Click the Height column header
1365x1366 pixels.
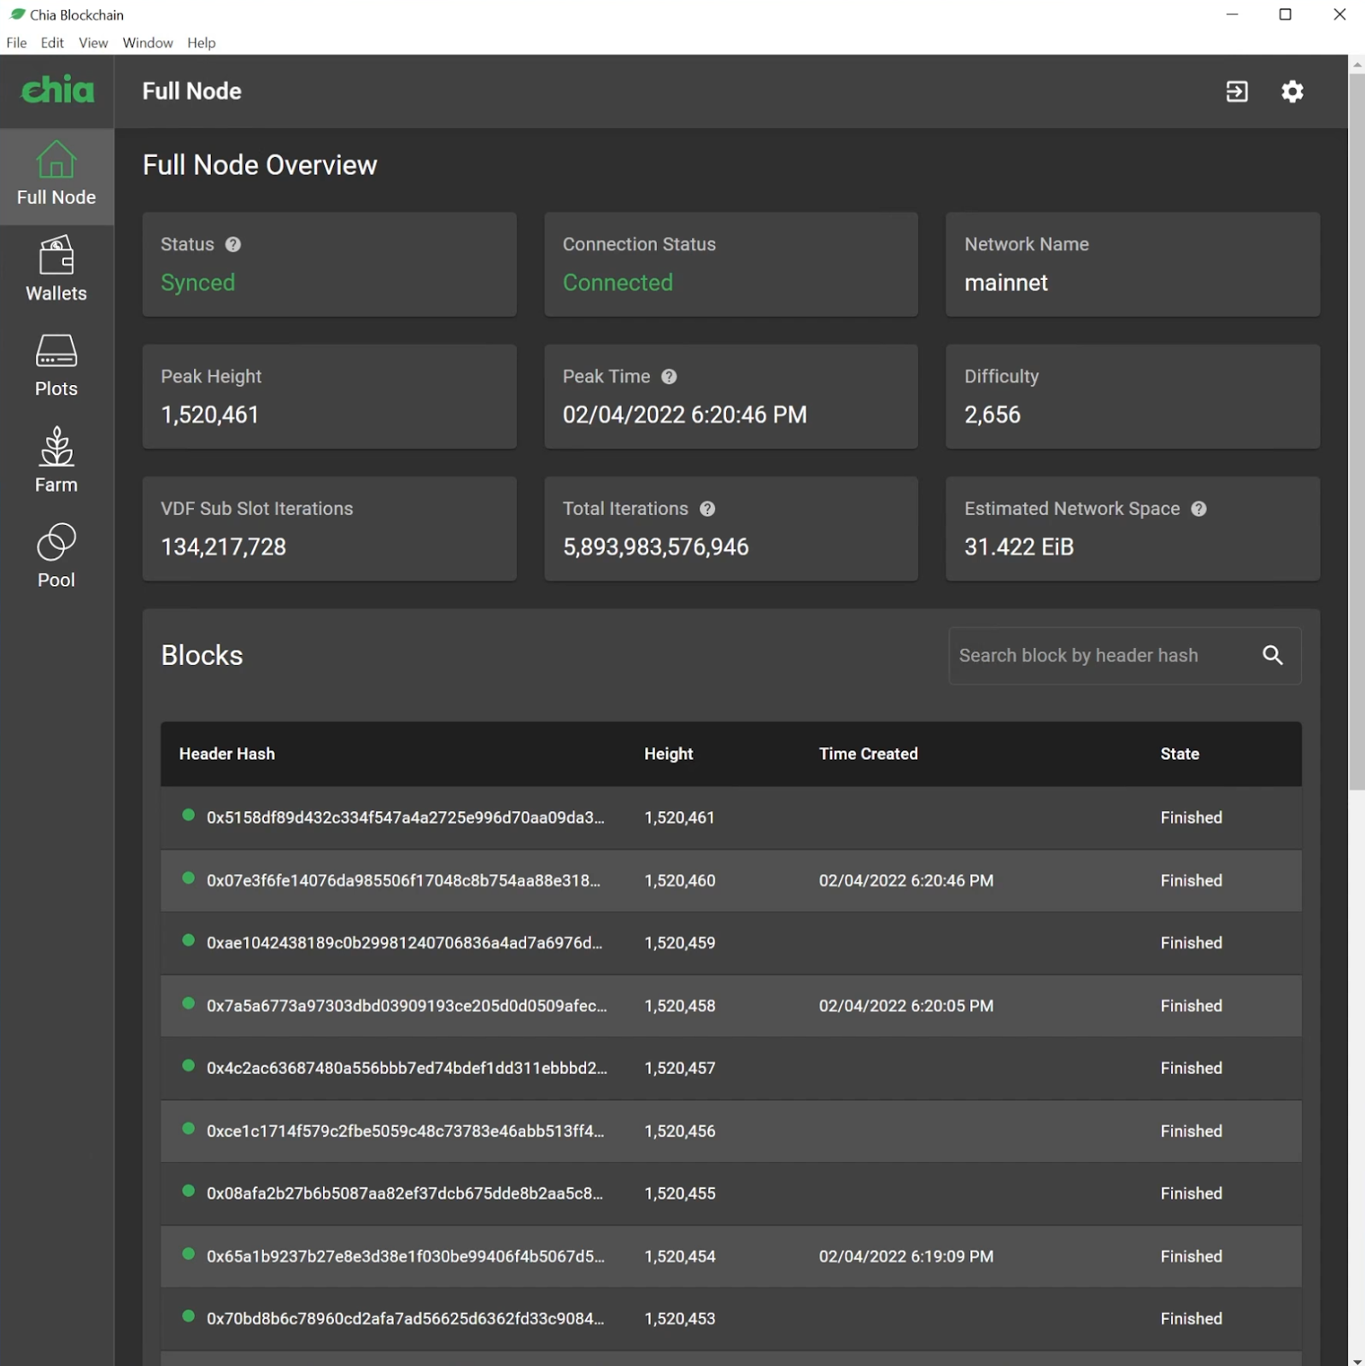[x=669, y=754]
